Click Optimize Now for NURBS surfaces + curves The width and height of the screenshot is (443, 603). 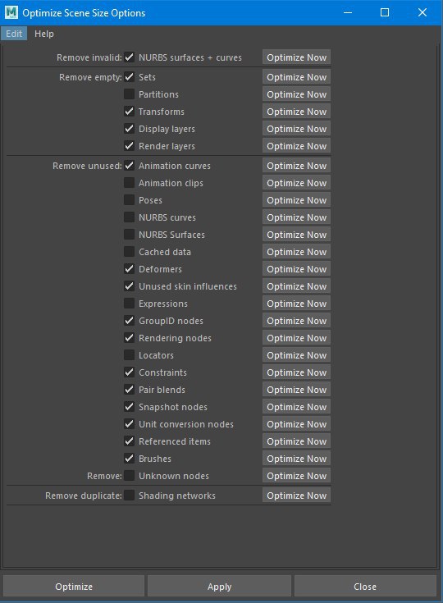pos(296,57)
